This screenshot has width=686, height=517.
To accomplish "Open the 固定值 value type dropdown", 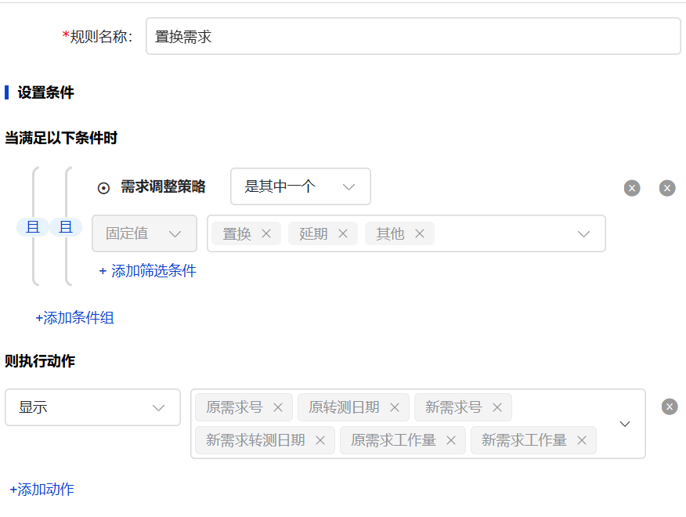I will coord(144,233).
